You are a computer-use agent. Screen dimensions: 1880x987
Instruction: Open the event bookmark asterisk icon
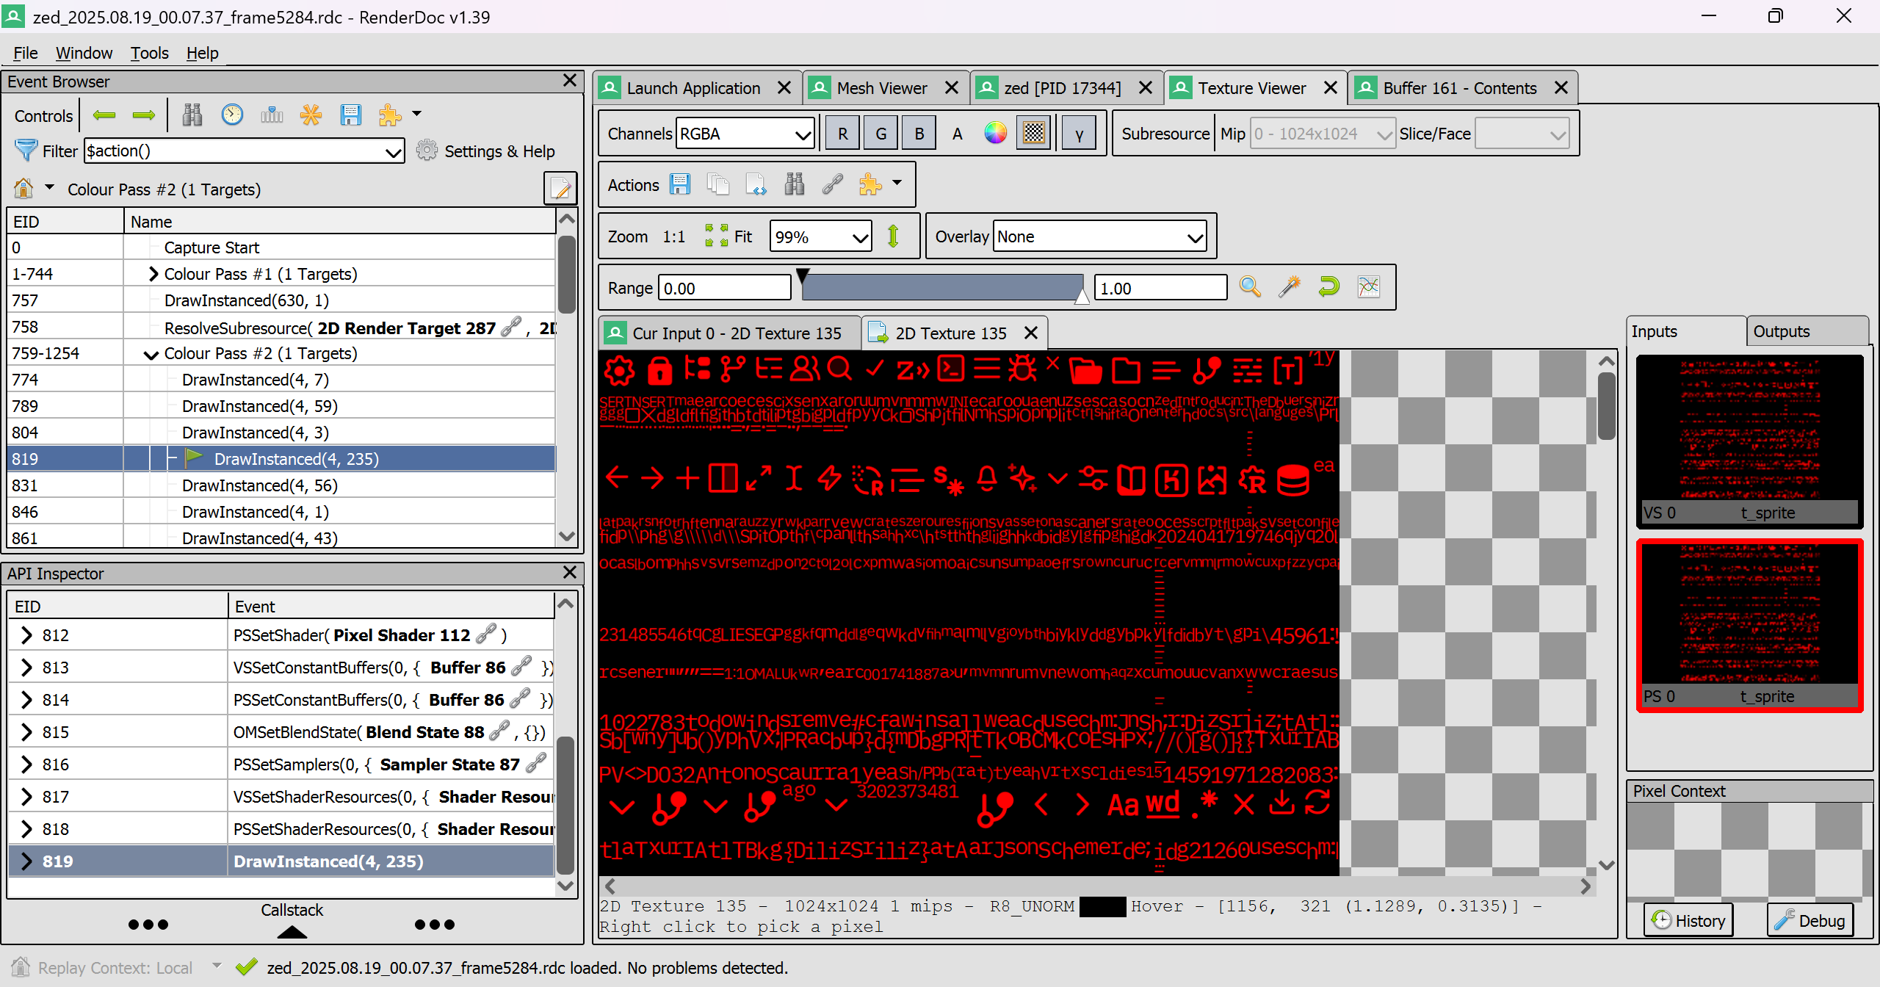pyautogui.click(x=311, y=115)
